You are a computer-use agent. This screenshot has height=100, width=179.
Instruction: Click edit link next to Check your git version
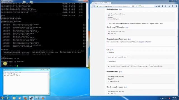pyautogui.click(x=126, y=87)
